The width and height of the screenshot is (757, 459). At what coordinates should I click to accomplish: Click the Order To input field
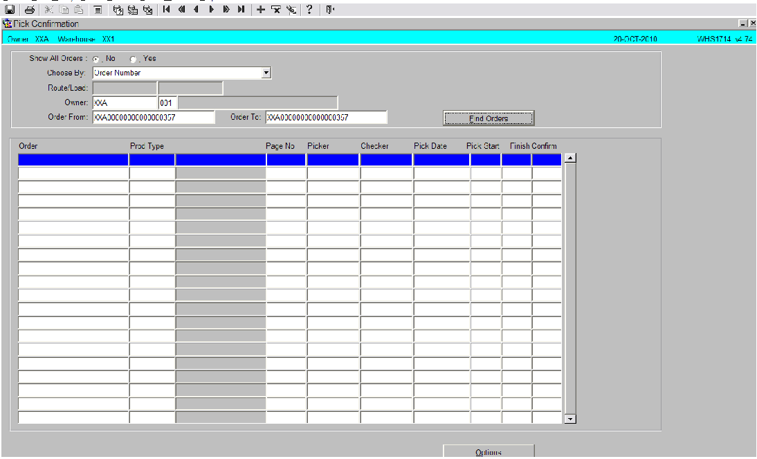point(327,118)
